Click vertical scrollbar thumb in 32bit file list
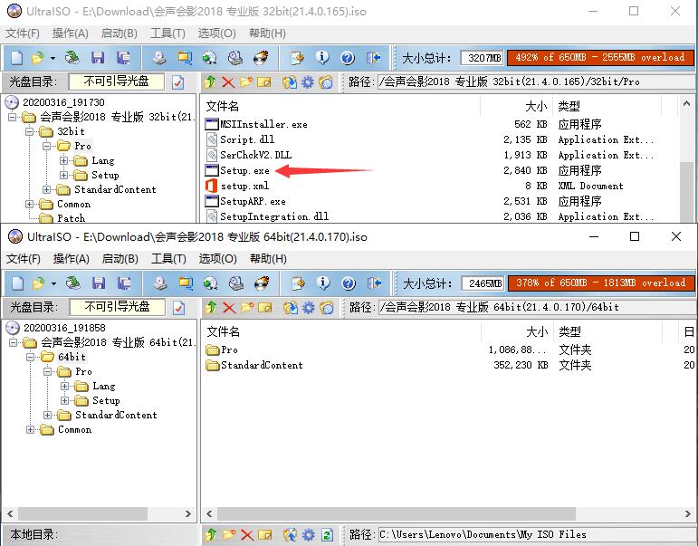The image size is (698, 546). (686, 191)
